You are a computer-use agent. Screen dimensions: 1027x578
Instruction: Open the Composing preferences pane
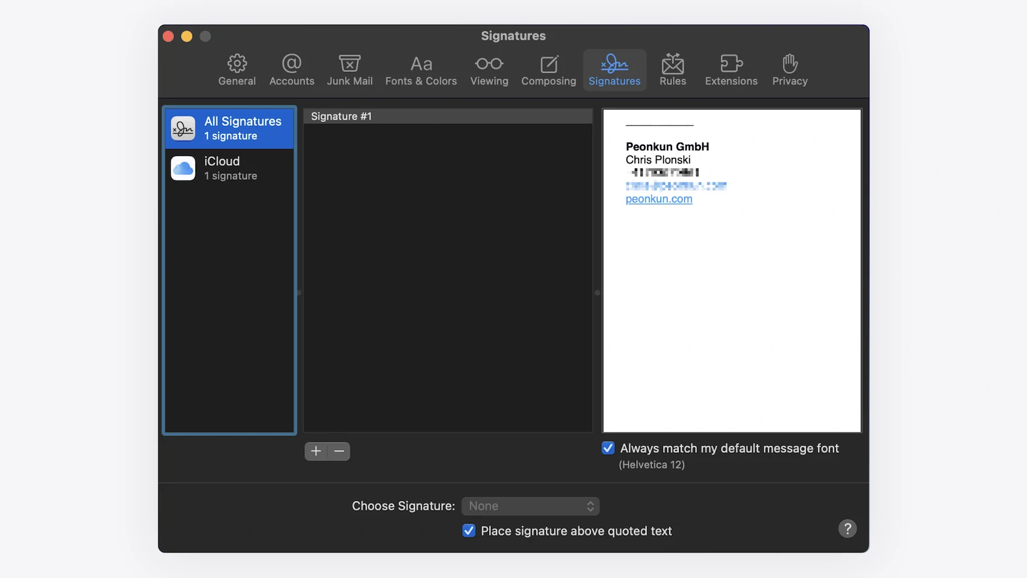[548, 70]
